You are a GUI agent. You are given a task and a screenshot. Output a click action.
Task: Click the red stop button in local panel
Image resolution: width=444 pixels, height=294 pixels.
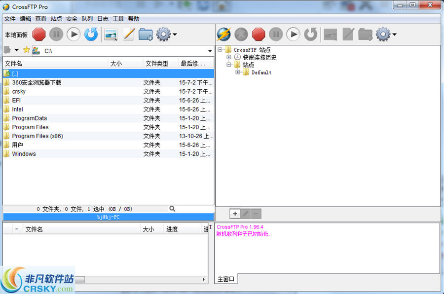[x=39, y=34]
